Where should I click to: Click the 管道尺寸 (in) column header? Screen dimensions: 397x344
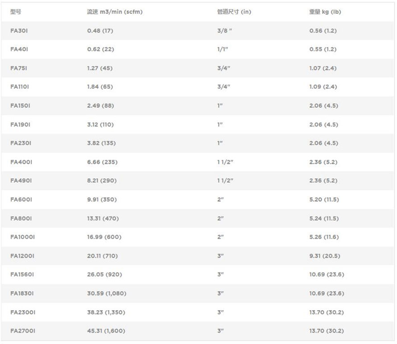[234, 12]
